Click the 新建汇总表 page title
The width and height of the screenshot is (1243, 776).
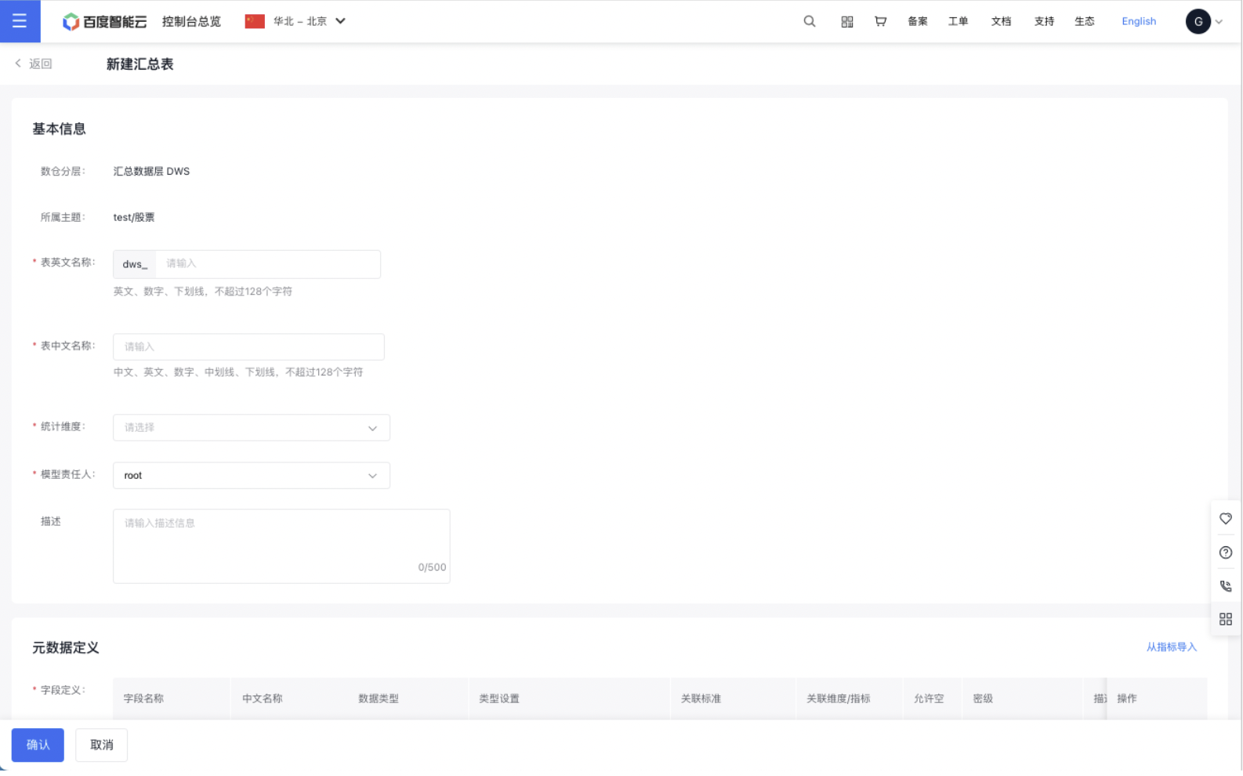(x=140, y=64)
